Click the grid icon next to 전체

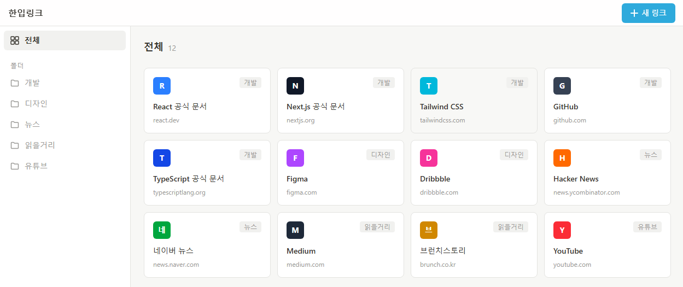click(x=15, y=40)
